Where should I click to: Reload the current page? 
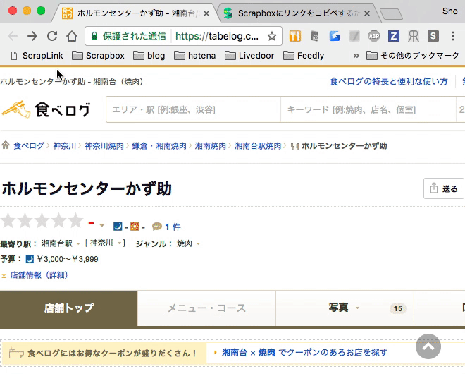click(52, 36)
